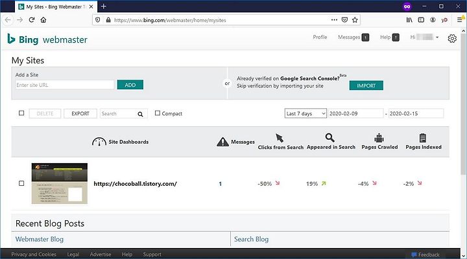Open a new browser tab
Image resolution: width=467 pixels, height=259 pixels.
coord(104,6)
